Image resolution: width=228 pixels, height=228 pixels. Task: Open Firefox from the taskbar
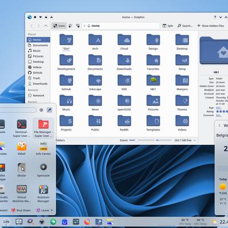[x=87, y=222]
